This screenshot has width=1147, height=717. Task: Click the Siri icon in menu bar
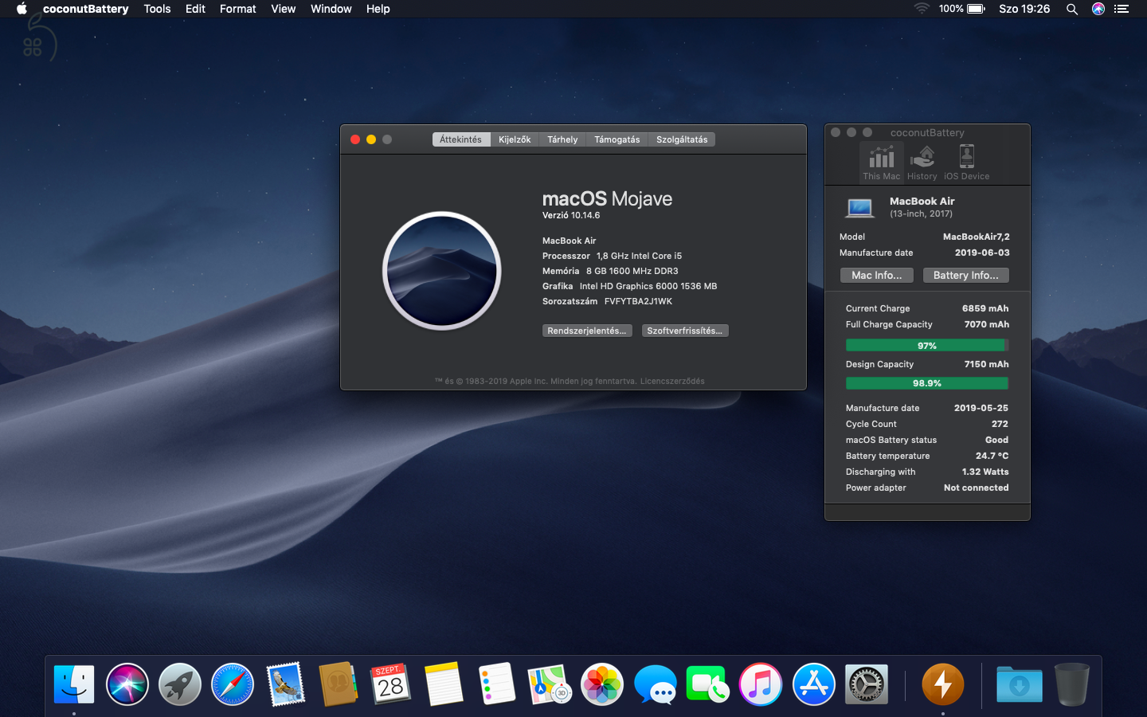click(1098, 9)
